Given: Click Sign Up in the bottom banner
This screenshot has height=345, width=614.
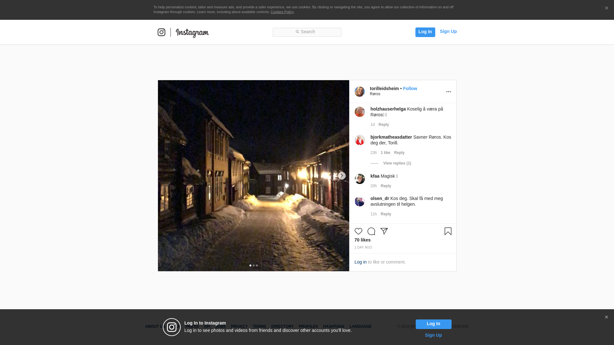Looking at the screenshot, I should [x=433, y=335].
